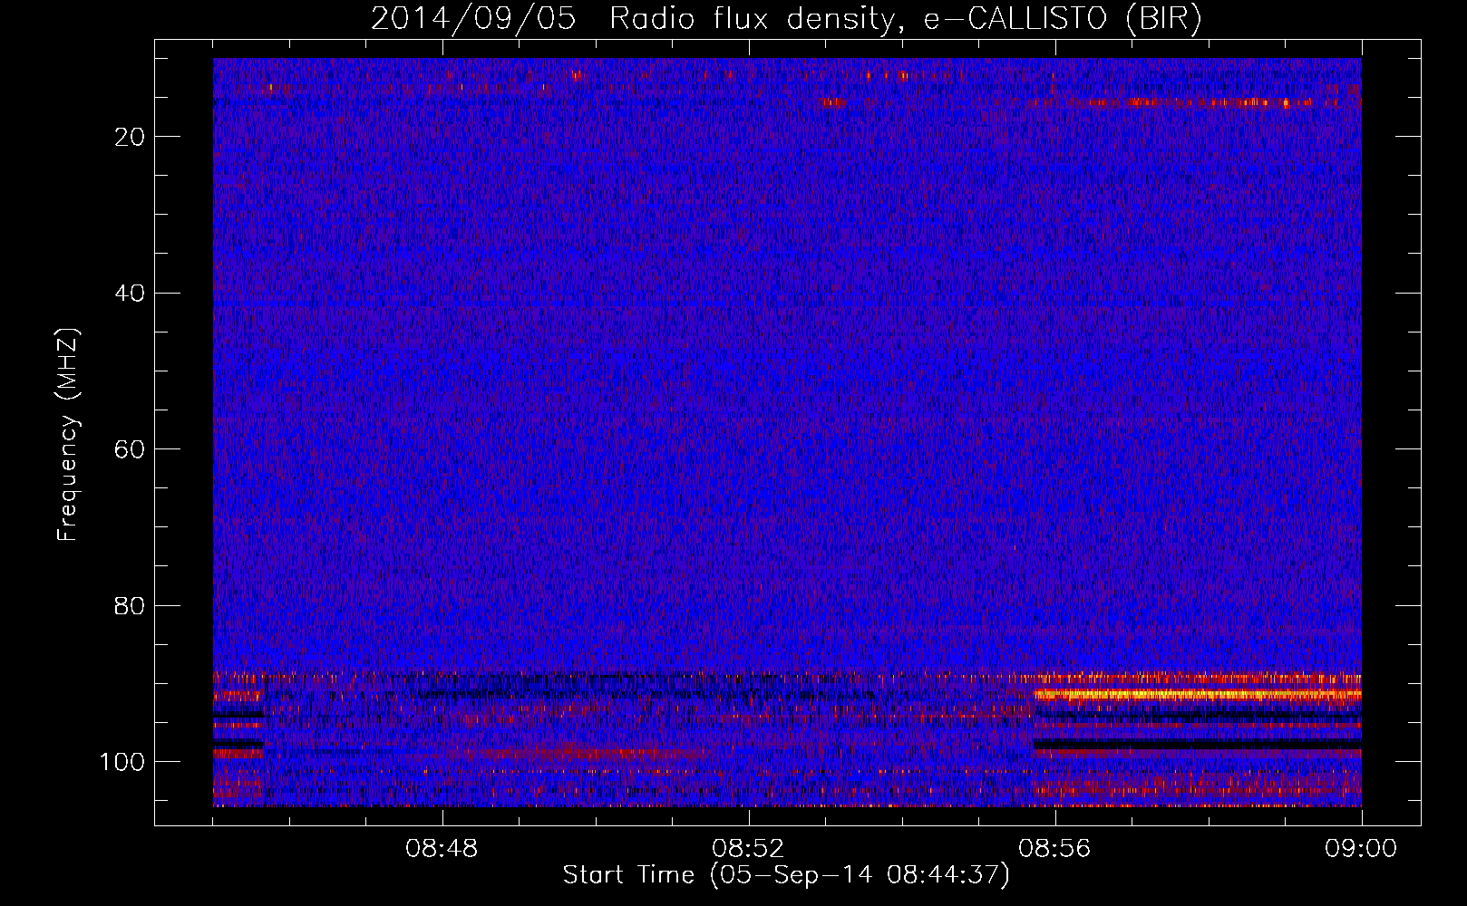The image size is (1467, 906).
Task: Click the 100 MHz frequency tick label
Action: coord(122,762)
